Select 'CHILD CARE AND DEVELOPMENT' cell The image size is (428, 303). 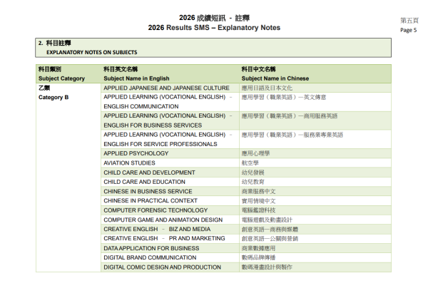pos(170,173)
